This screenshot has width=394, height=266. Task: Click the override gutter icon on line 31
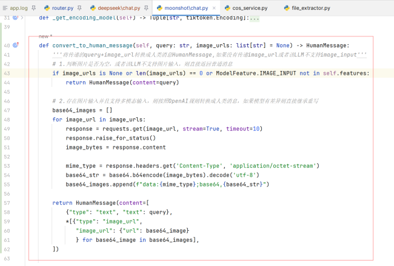15,18
